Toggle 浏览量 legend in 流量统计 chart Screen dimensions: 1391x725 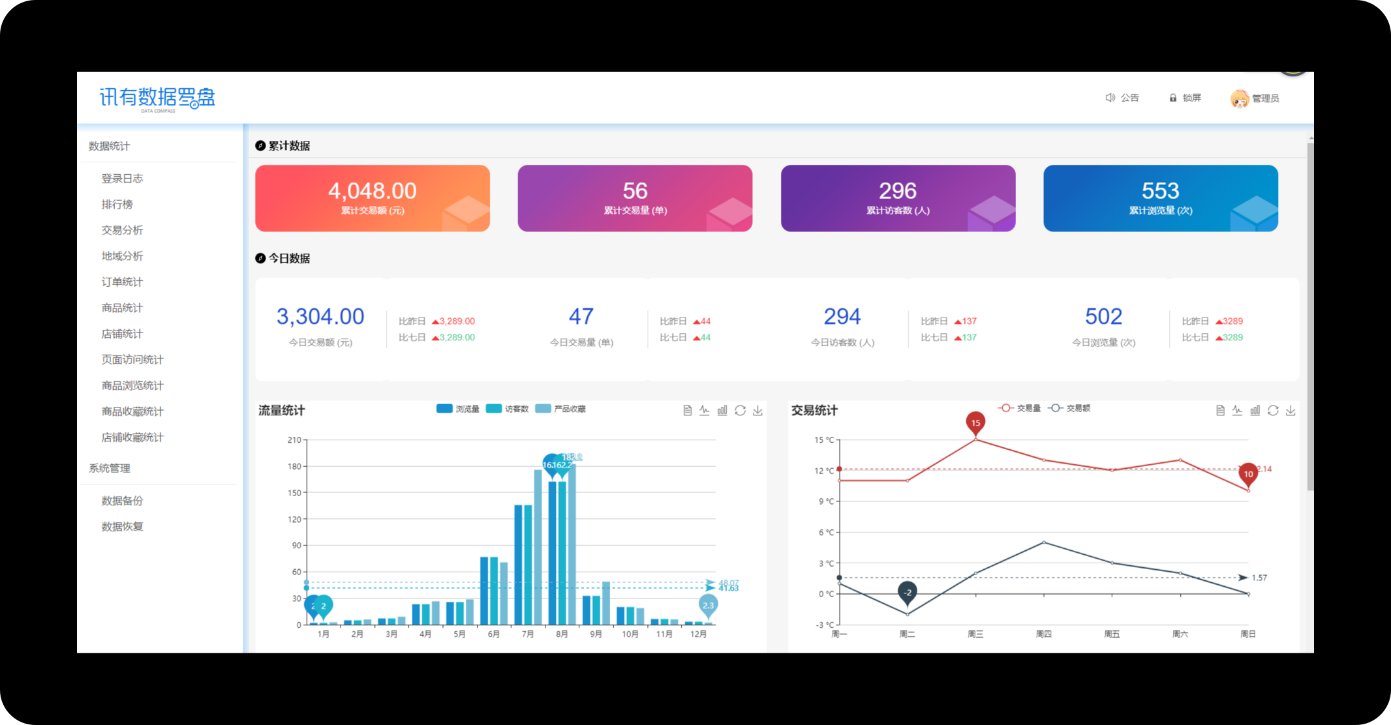(x=457, y=409)
